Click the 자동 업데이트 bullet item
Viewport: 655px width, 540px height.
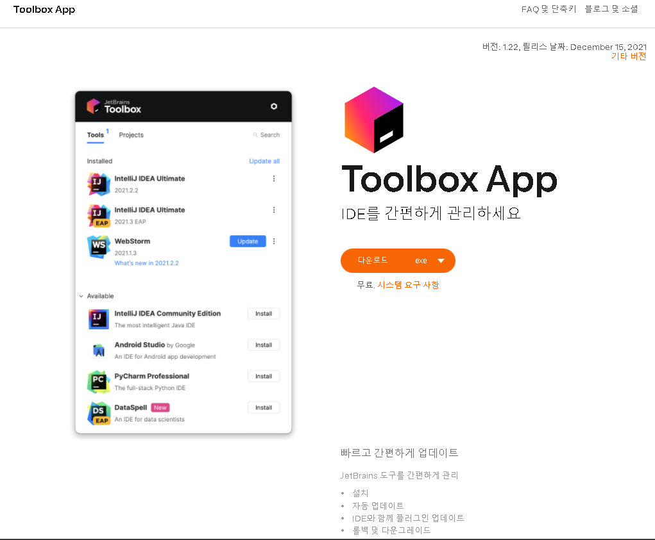(378, 506)
